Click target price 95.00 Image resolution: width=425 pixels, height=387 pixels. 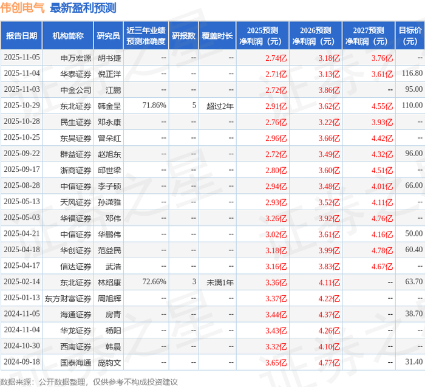[x=413, y=89]
